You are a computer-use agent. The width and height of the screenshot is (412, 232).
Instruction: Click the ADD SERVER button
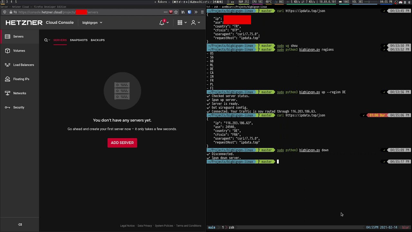[122, 143]
